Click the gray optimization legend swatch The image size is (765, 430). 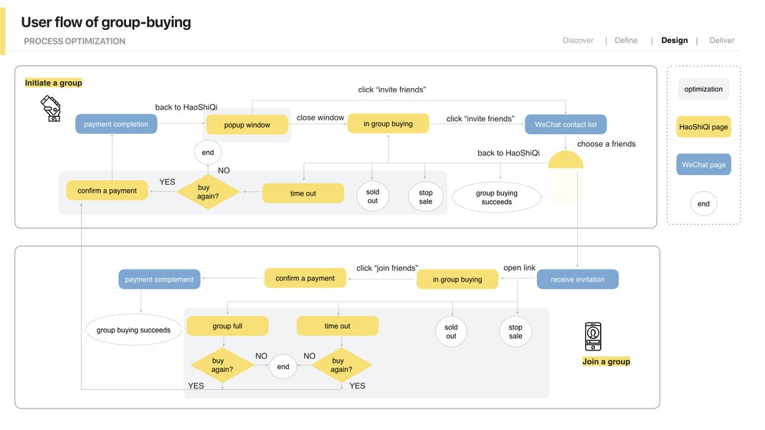pyautogui.click(x=703, y=90)
